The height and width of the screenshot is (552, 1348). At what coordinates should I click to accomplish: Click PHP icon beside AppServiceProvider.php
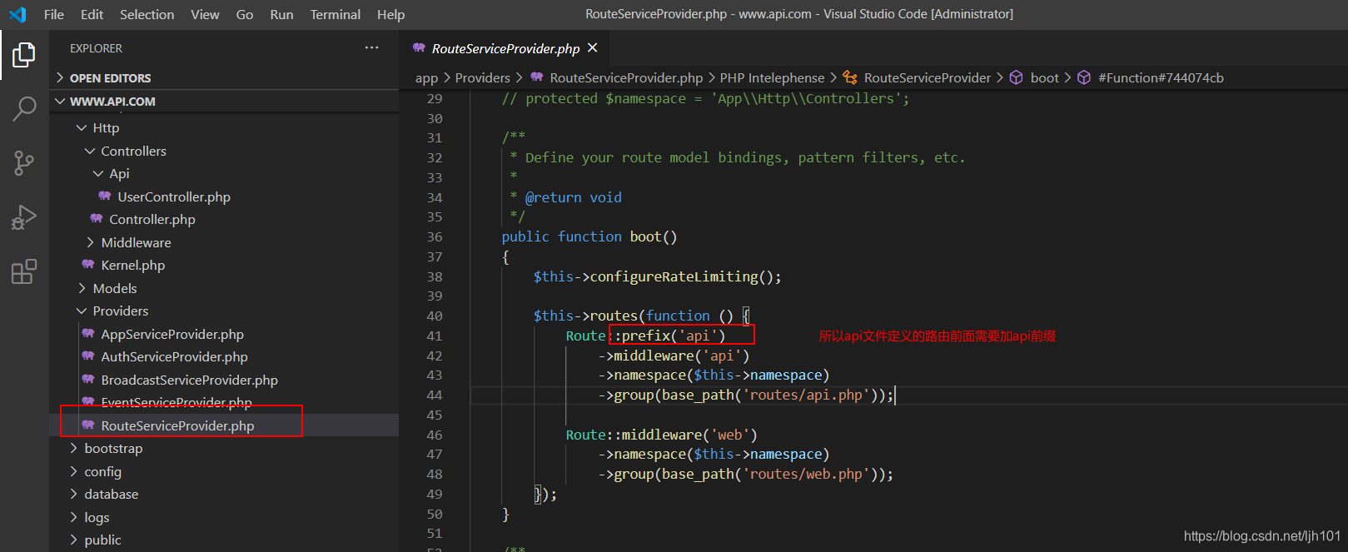pyautogui.click(x=88, y=334)
